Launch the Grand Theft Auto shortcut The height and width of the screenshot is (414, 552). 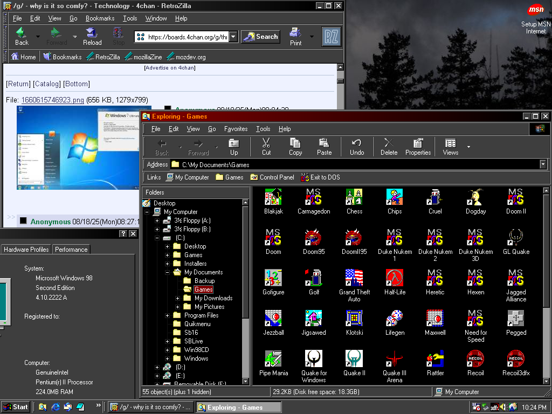(x=354, y=279)
